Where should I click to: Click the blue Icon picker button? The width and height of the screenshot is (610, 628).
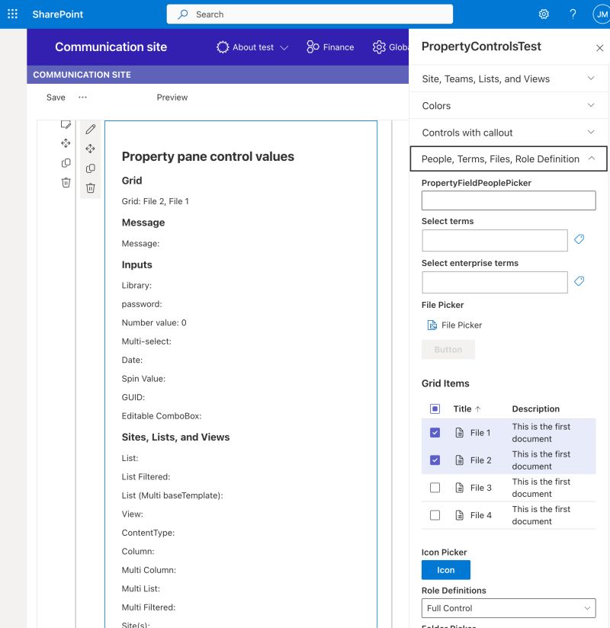(445, 570)
